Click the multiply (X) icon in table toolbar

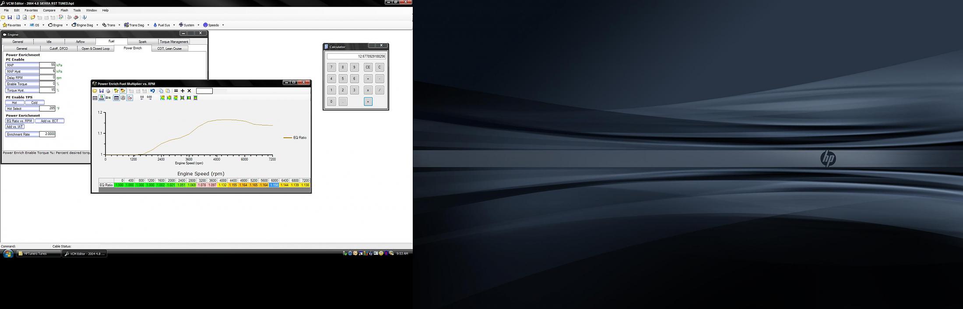pyautogui.click(x=189, y=91)
